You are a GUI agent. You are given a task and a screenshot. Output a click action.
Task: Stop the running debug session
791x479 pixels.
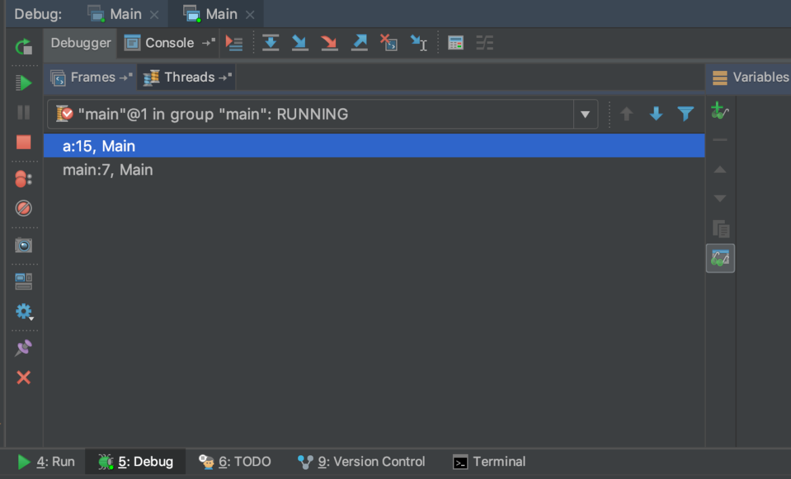click(24, 142)
